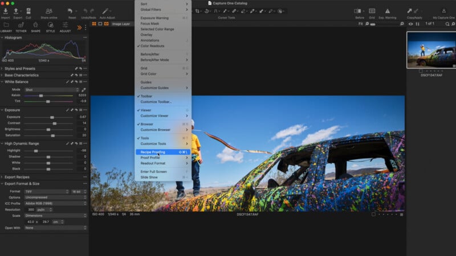The width and height of the screenshot is (456, 256).
Task: Open the Library tool tab
Action: point(6,27)
